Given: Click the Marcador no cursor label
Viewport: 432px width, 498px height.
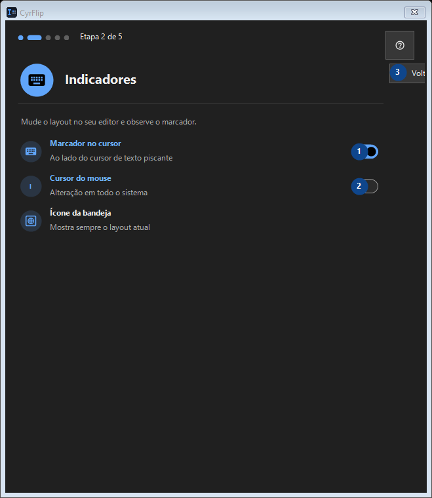Looking at the screenshot, I should (x=85, y=144).
